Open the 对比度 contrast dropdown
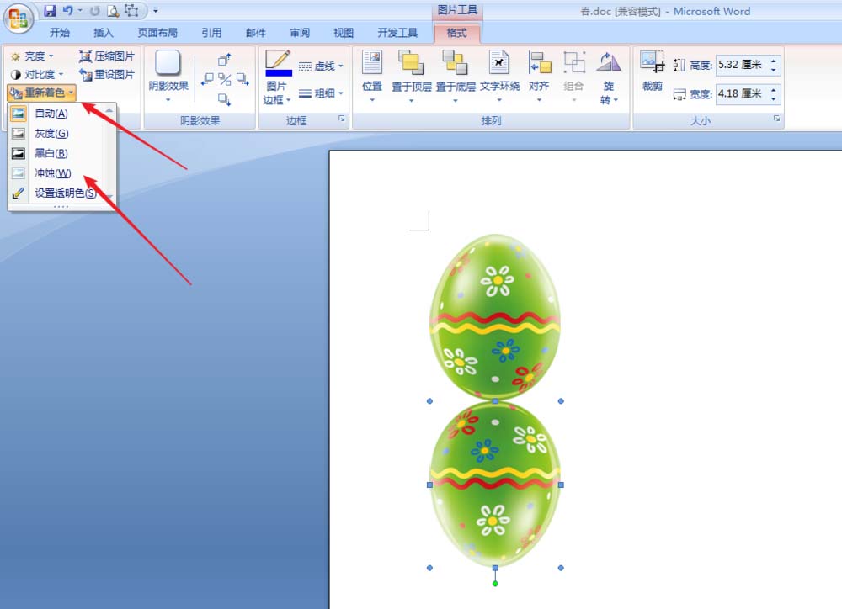This screenshot has height=609, width=842. tap(36, 74)
